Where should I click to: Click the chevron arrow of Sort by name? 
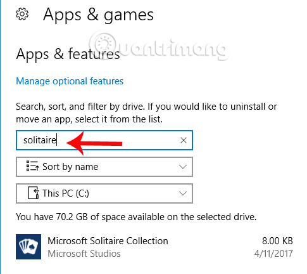tap(183, 167)
